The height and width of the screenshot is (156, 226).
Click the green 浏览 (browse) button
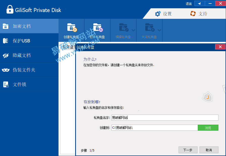point(208,128)
